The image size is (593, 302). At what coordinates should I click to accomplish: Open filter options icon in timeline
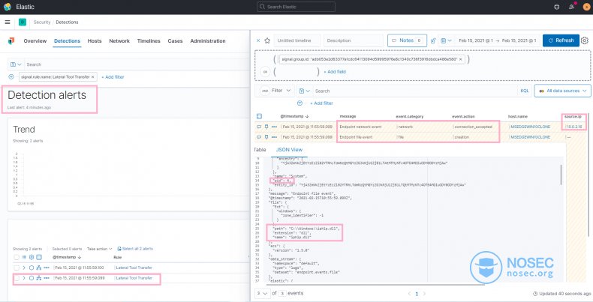click(x=300, y=103)
